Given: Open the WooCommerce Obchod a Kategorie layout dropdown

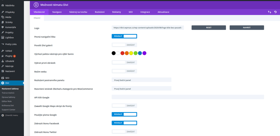Looking at the screenshot, I should point(141,88).
